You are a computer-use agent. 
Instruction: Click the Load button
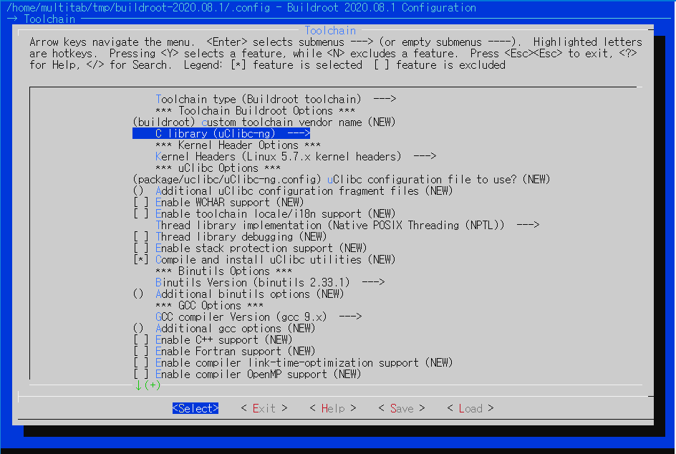click(470, 408)
